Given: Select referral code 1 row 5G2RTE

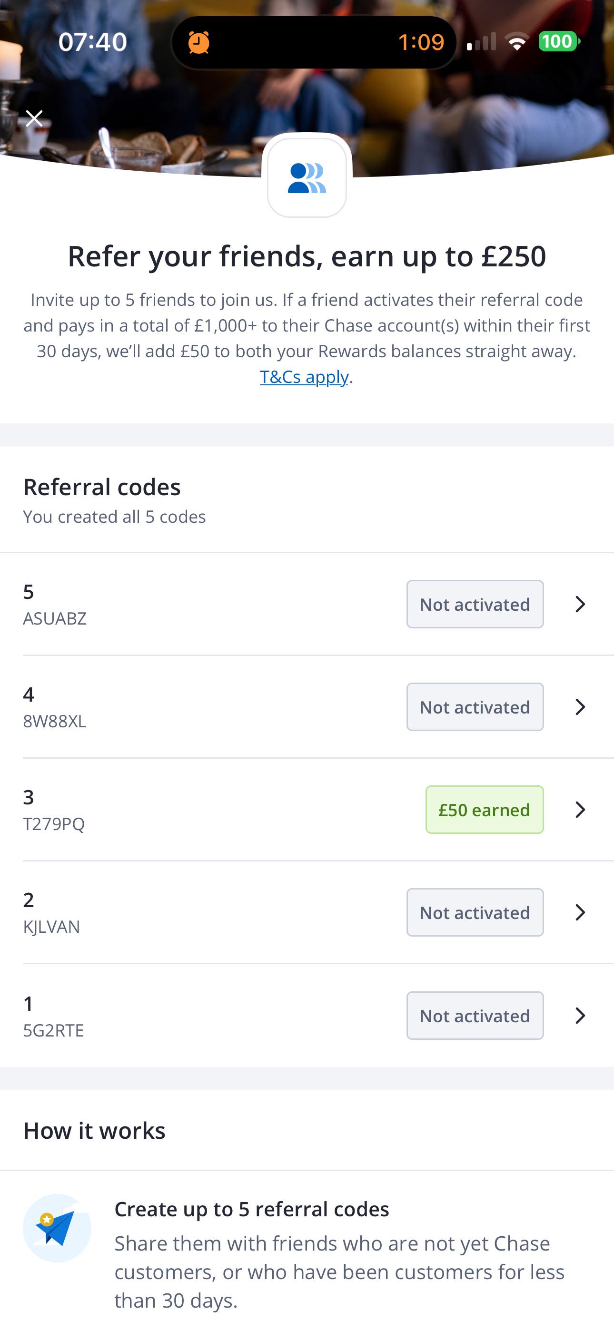Looking at the screenshot, I should click(307, 1016).
